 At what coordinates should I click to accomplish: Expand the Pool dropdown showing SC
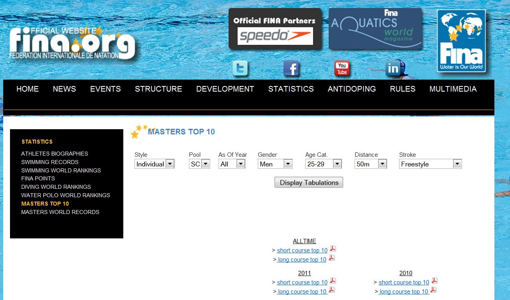pos(199,164)
